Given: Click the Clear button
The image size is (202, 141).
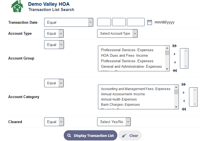Looking at the screenshot, I should click(130, 135).
